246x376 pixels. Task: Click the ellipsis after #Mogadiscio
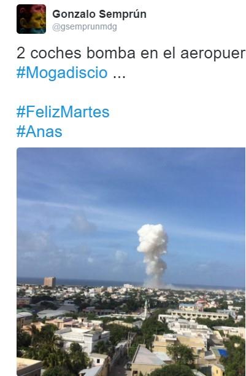pyautogui.click(x=119, y=73)
